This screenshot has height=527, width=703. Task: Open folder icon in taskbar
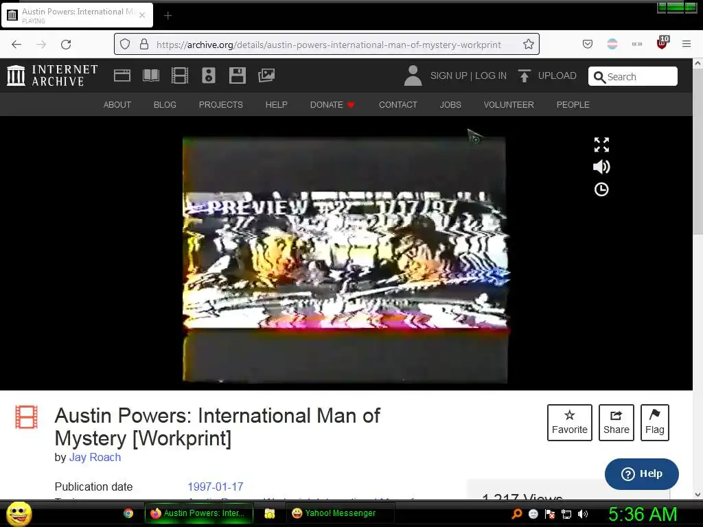tap(269, 513)
